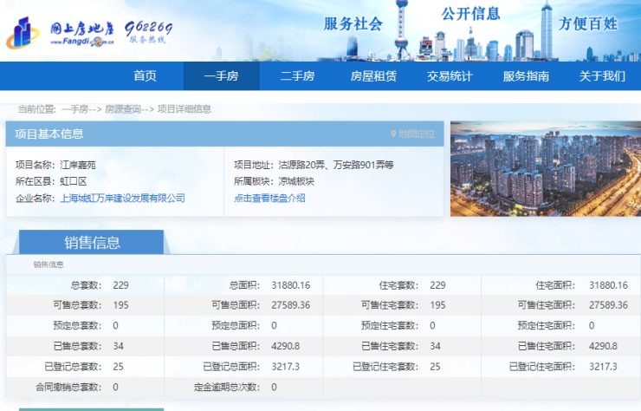Open 关于我们 page
The image size is (641, 411).
pyautogui.click(x=602, y=76)
